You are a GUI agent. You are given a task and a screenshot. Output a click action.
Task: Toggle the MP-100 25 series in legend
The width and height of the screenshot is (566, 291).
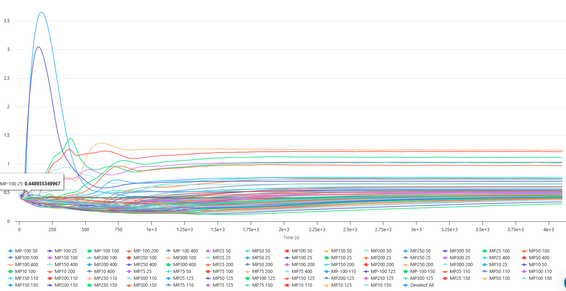tap(65, 251)
